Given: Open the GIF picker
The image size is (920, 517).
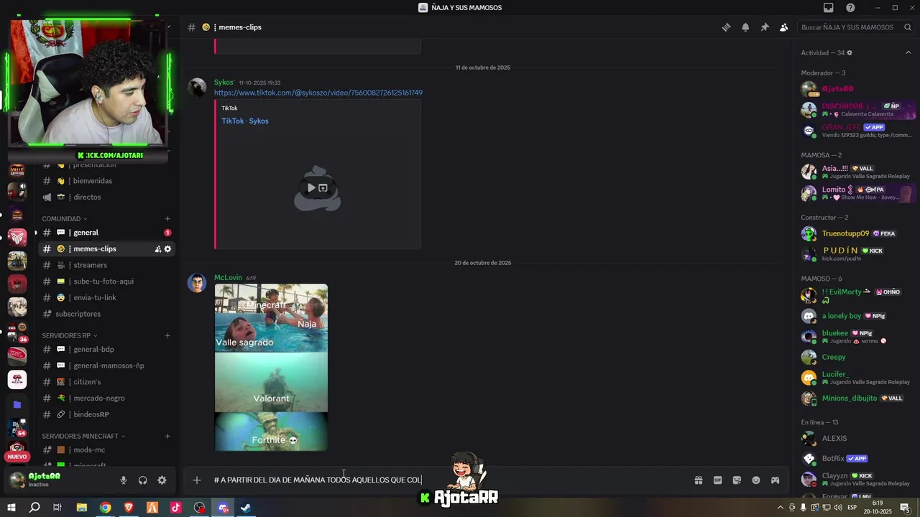Looking at the screenshot, I should coord(717,480).
